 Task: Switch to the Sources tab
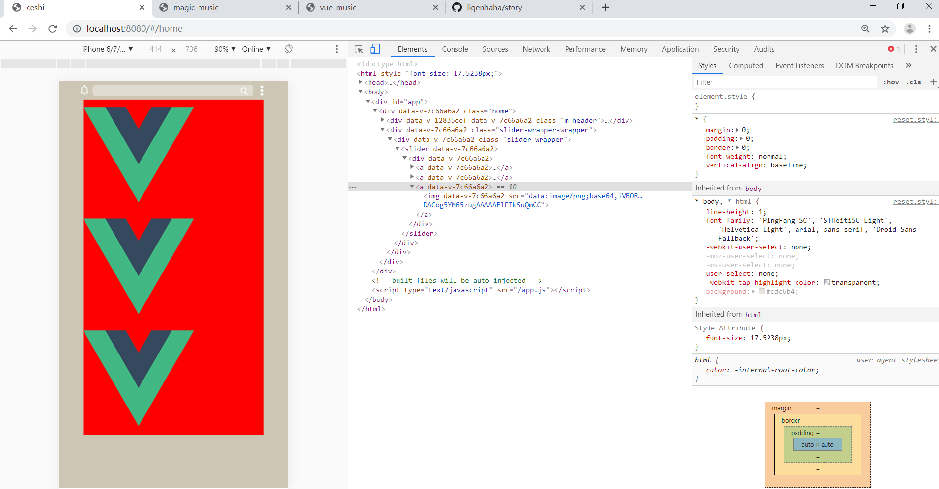pos(495,49)
